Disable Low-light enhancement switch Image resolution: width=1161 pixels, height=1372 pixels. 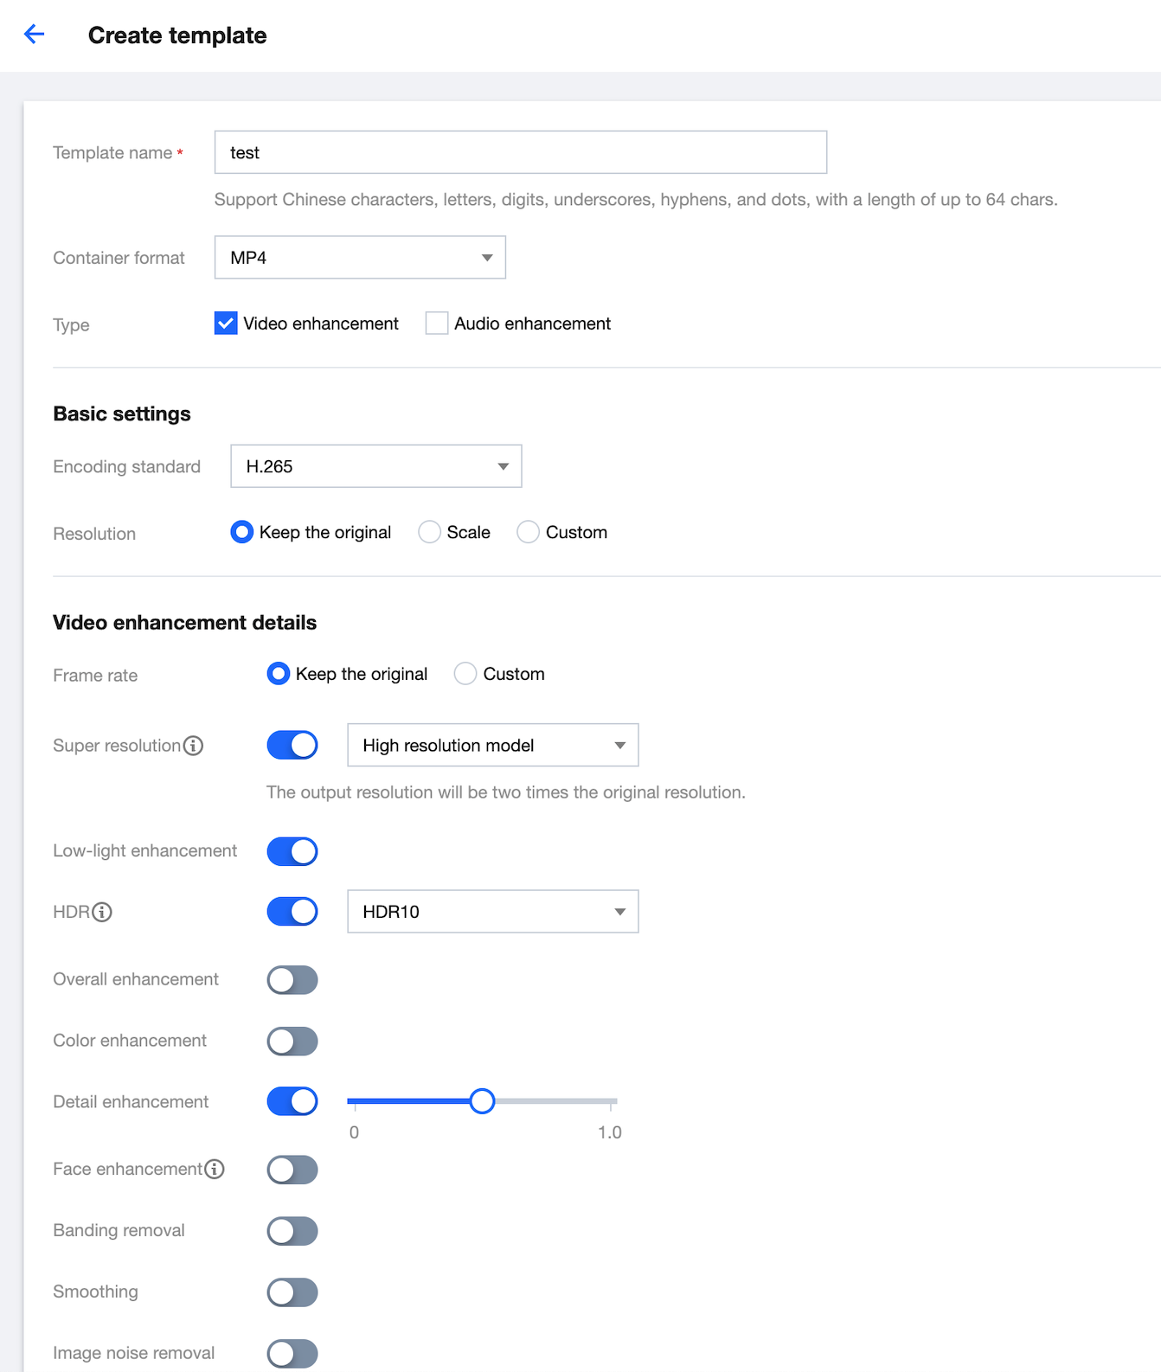pos(292,851)
